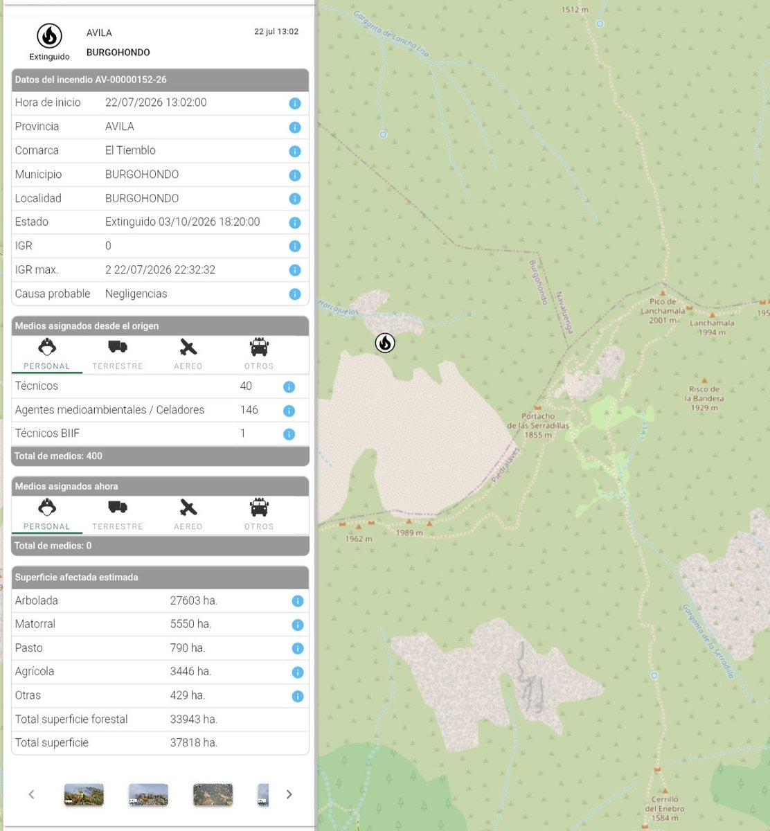Click the Total de medios: 0 bar
This screenshot has height=831, width=770.
[x=160, y=546]
